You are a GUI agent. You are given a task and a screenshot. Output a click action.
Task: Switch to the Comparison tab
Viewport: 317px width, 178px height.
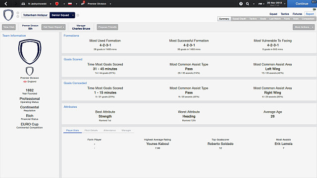[308, 19]
